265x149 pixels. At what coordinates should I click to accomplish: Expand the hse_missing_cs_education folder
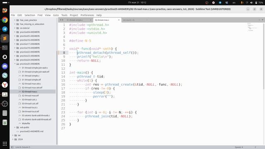click(x=15, y=24)
